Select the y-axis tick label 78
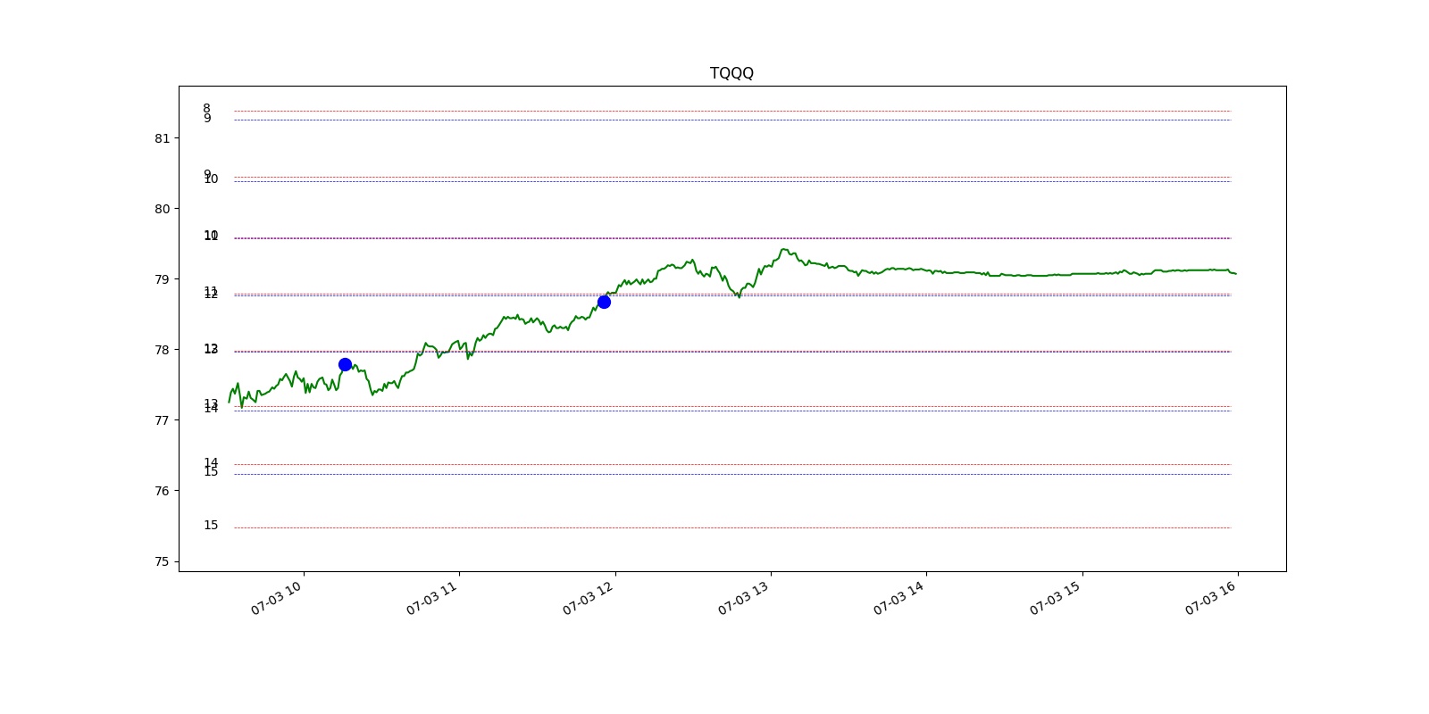 [x=162, y=350]
